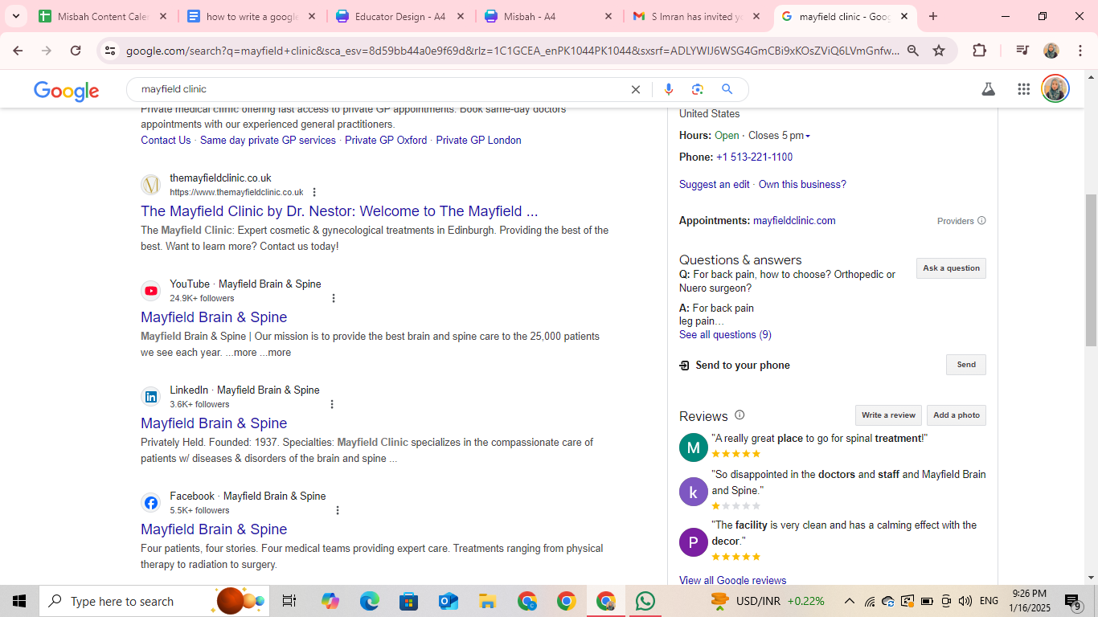Open Windows Start menu
1098x617 pixels.
pos(19,601)
